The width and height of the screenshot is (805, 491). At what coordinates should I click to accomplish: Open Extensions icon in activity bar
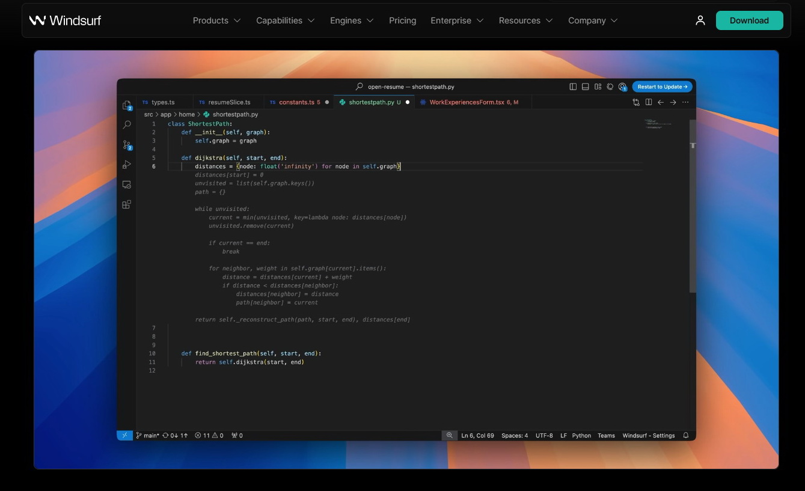pyautogui.click(x=127, y=204)
